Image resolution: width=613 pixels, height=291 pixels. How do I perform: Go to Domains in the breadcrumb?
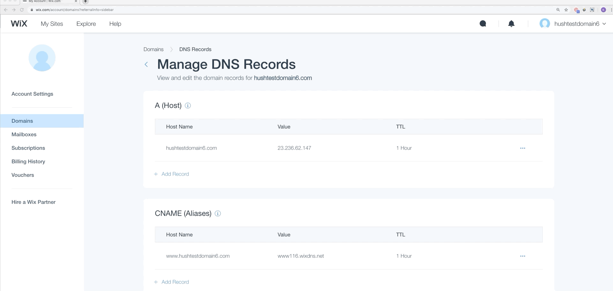coord(153,49)
